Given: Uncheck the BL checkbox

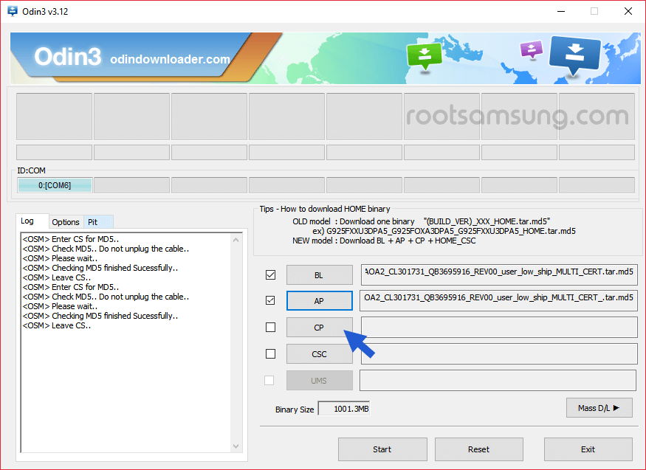Looking at the screenshot, I should pyautogui.click(x=270, y=274).
